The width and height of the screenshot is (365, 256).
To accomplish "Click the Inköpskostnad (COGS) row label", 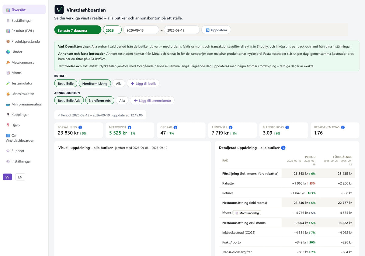I will tap(239, 233).
